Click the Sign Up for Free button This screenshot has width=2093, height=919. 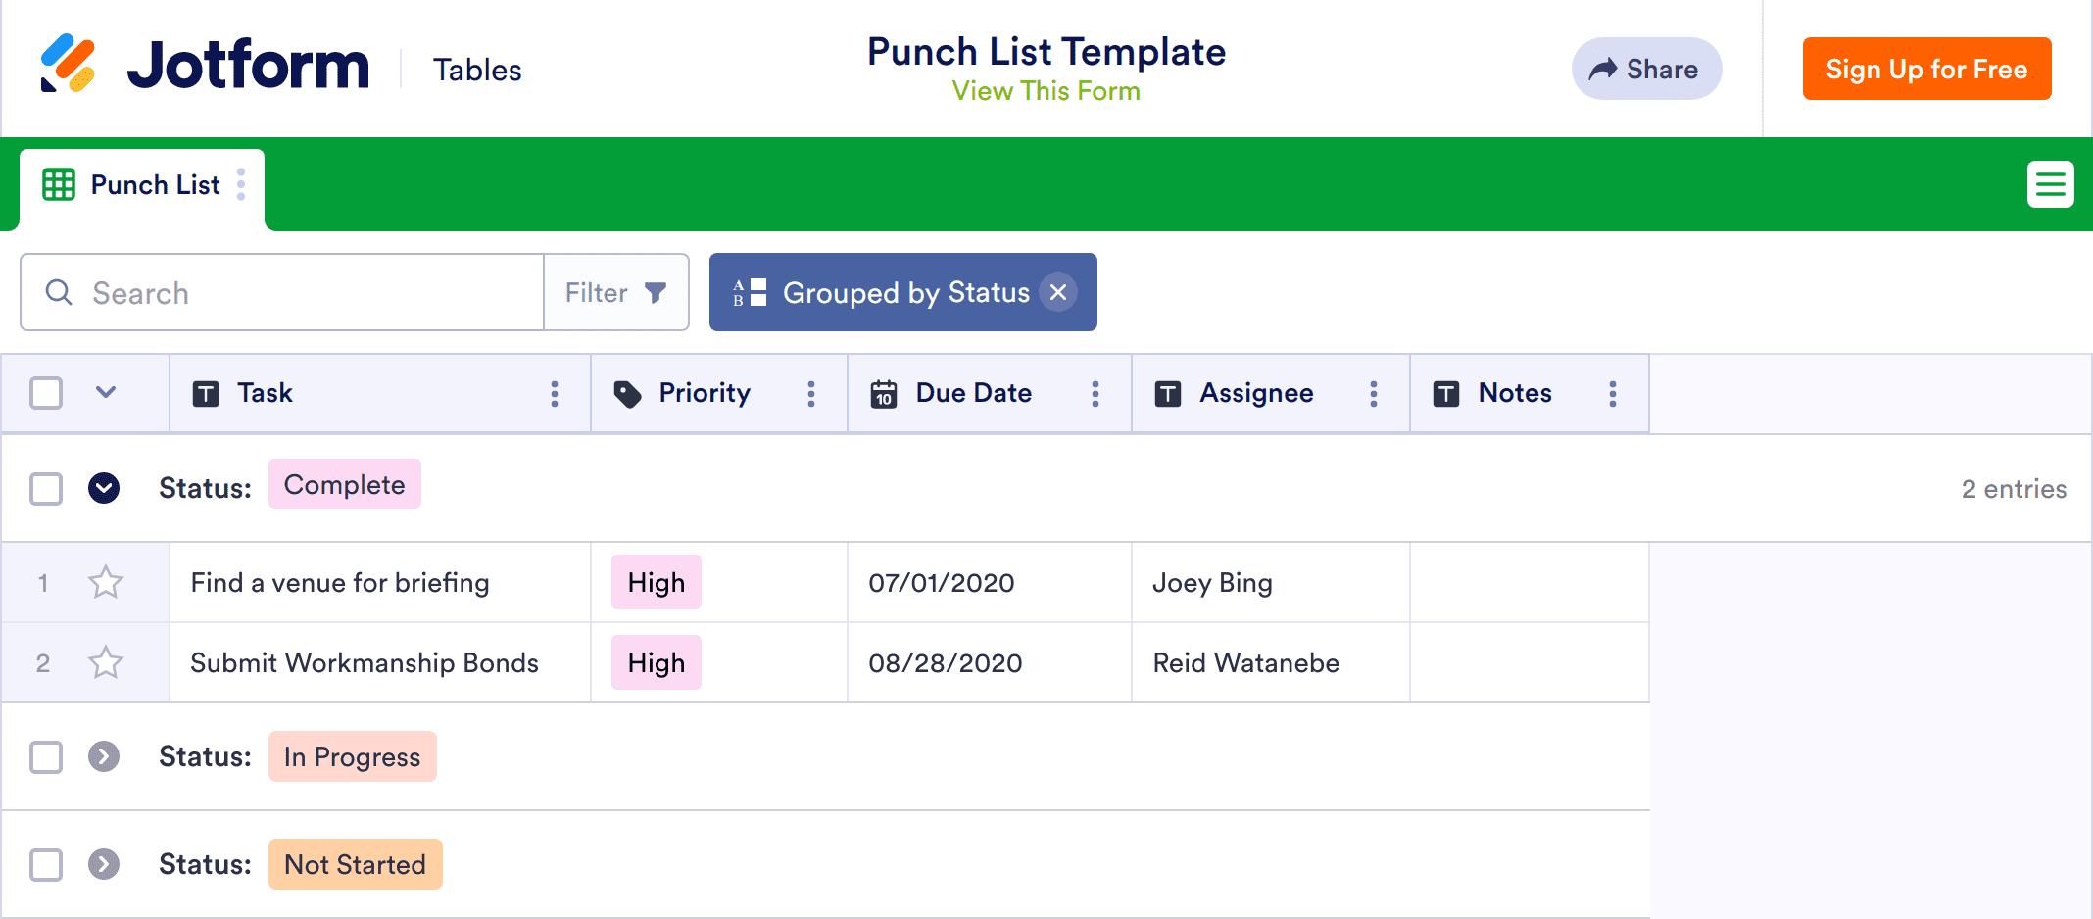pyautogui.click(x=1926, y=70)
